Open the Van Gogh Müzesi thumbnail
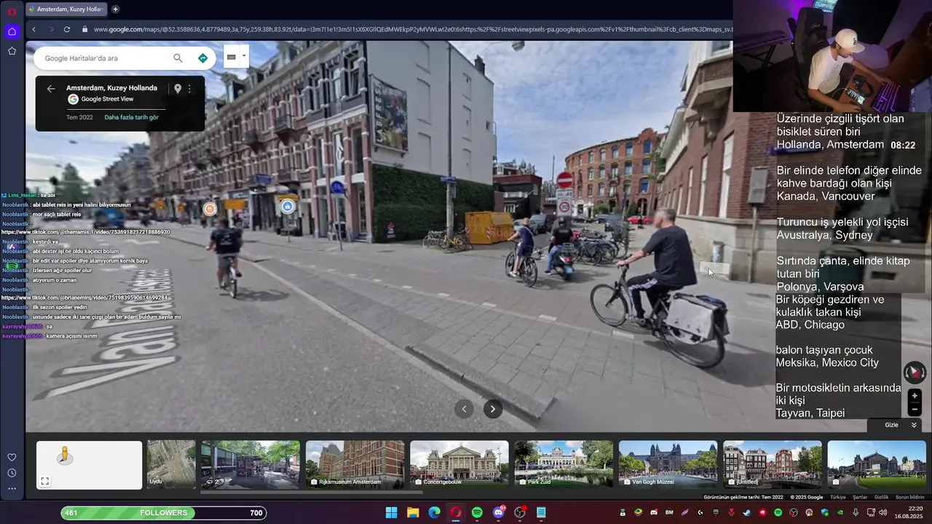 coord(668,464)
